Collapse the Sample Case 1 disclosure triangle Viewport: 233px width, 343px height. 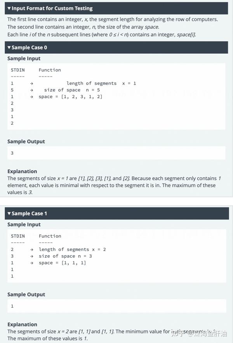9,214
